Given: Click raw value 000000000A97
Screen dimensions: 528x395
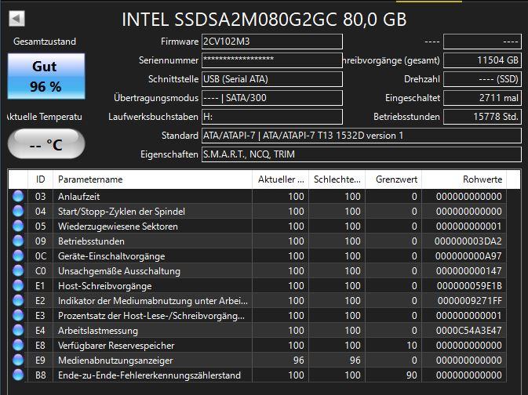Looking at the screenshot, I should 468,255.
